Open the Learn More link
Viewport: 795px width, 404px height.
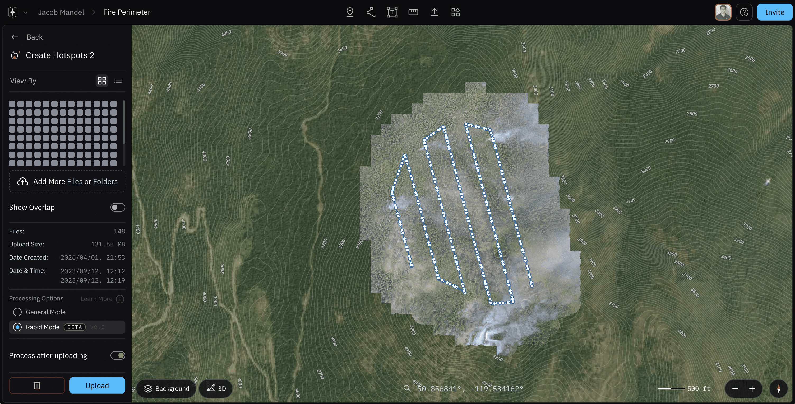click(x=96, y=299)
